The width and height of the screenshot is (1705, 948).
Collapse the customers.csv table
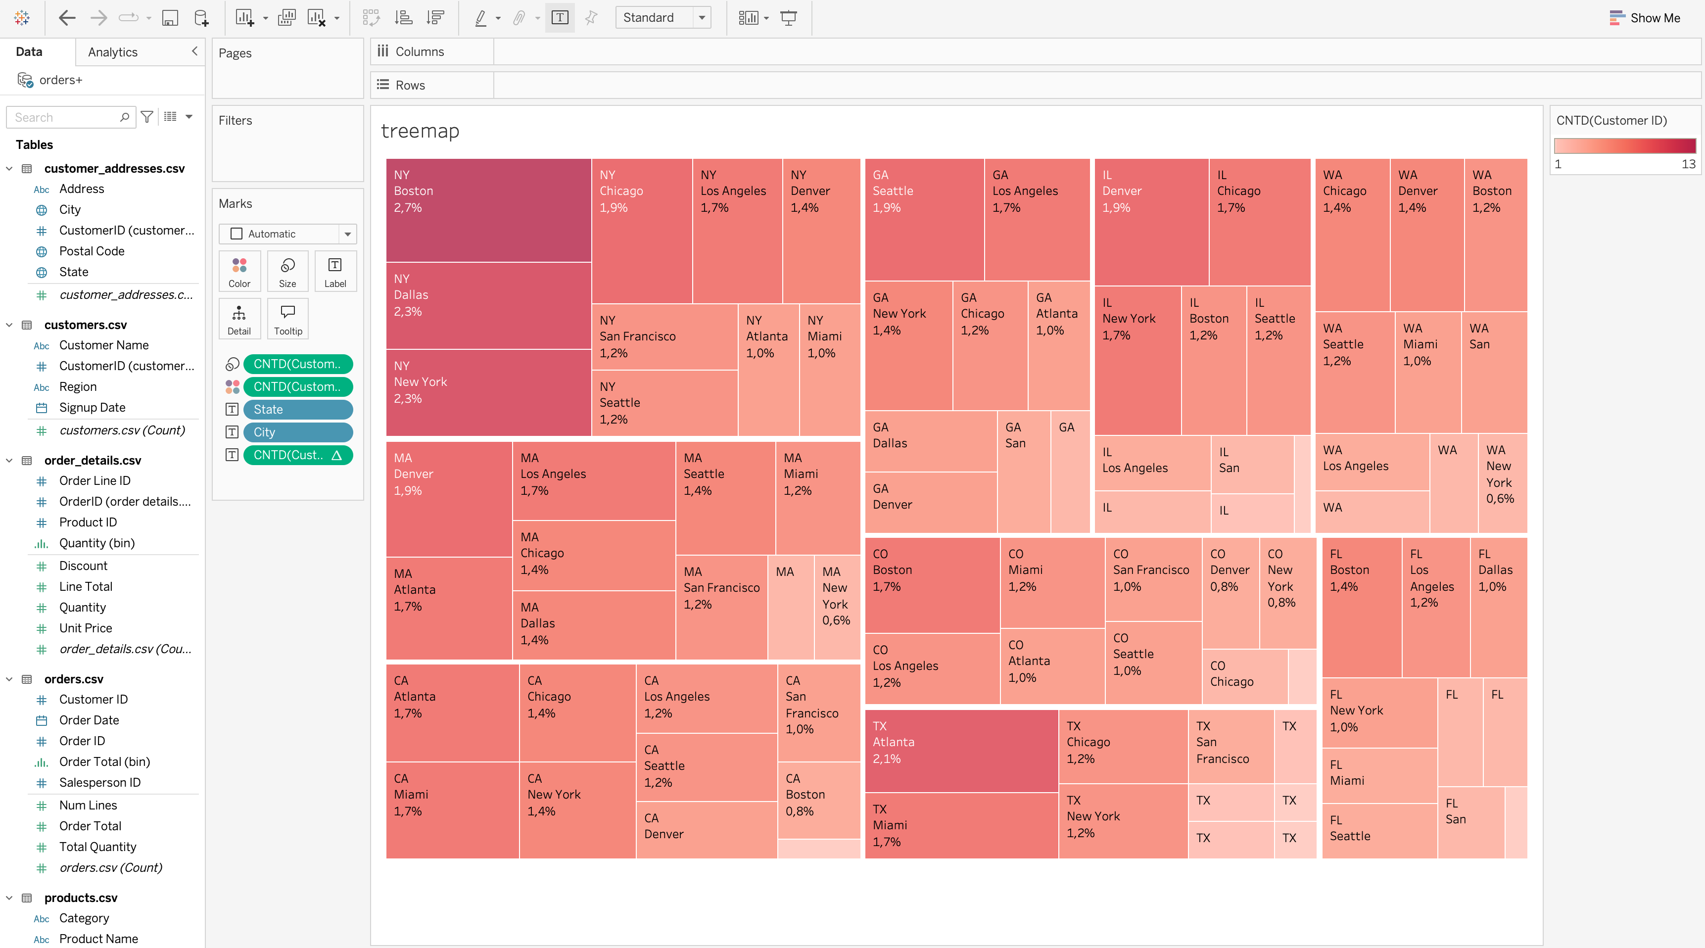(x=9, y=325)
